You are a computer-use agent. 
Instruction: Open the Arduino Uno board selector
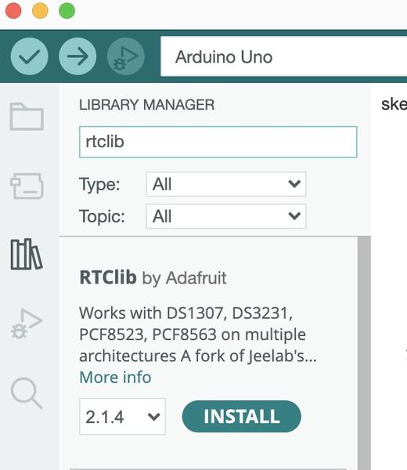(x=283, y=56)
